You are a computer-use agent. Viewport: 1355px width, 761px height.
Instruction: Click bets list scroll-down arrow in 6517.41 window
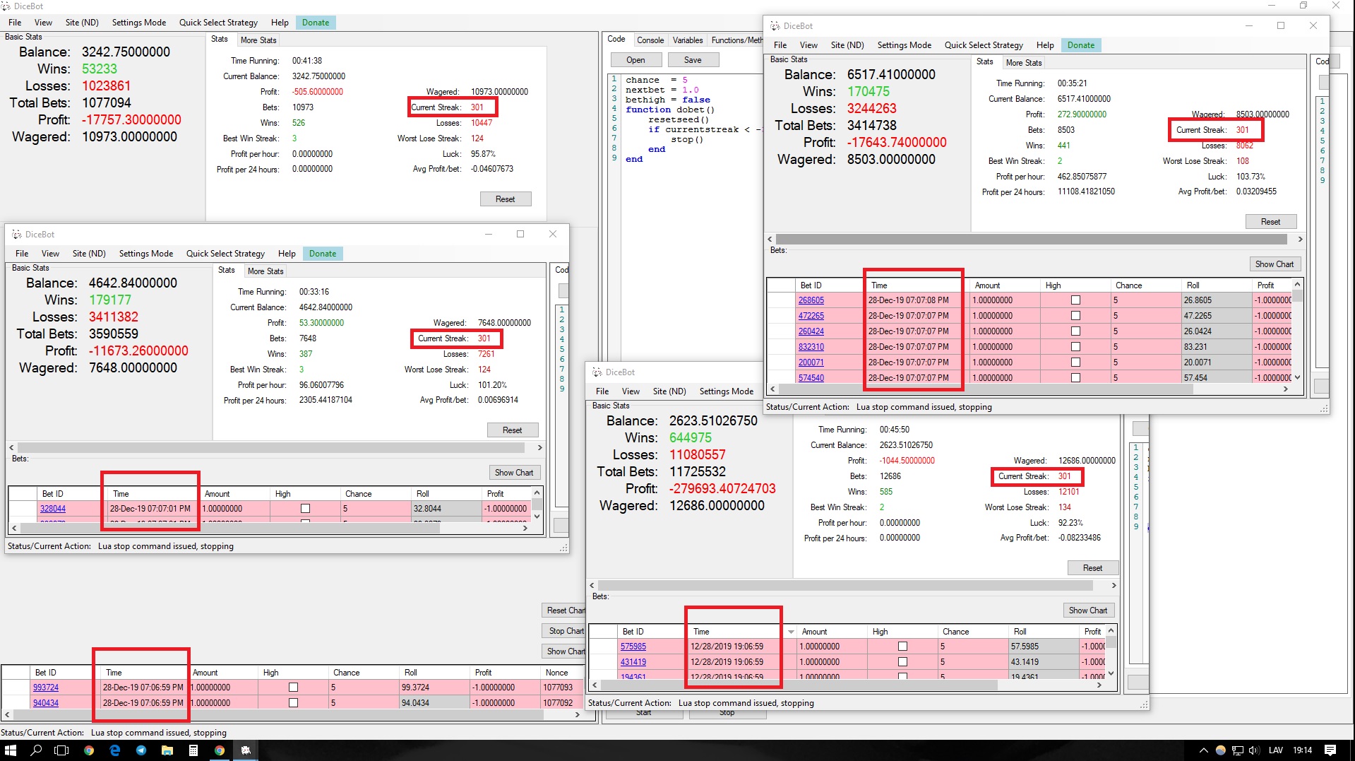pos(1297,378)
